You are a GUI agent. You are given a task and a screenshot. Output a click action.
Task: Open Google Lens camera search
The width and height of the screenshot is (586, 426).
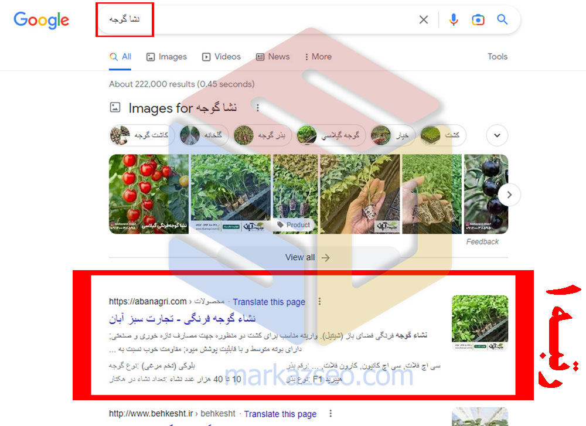[478, 19]
